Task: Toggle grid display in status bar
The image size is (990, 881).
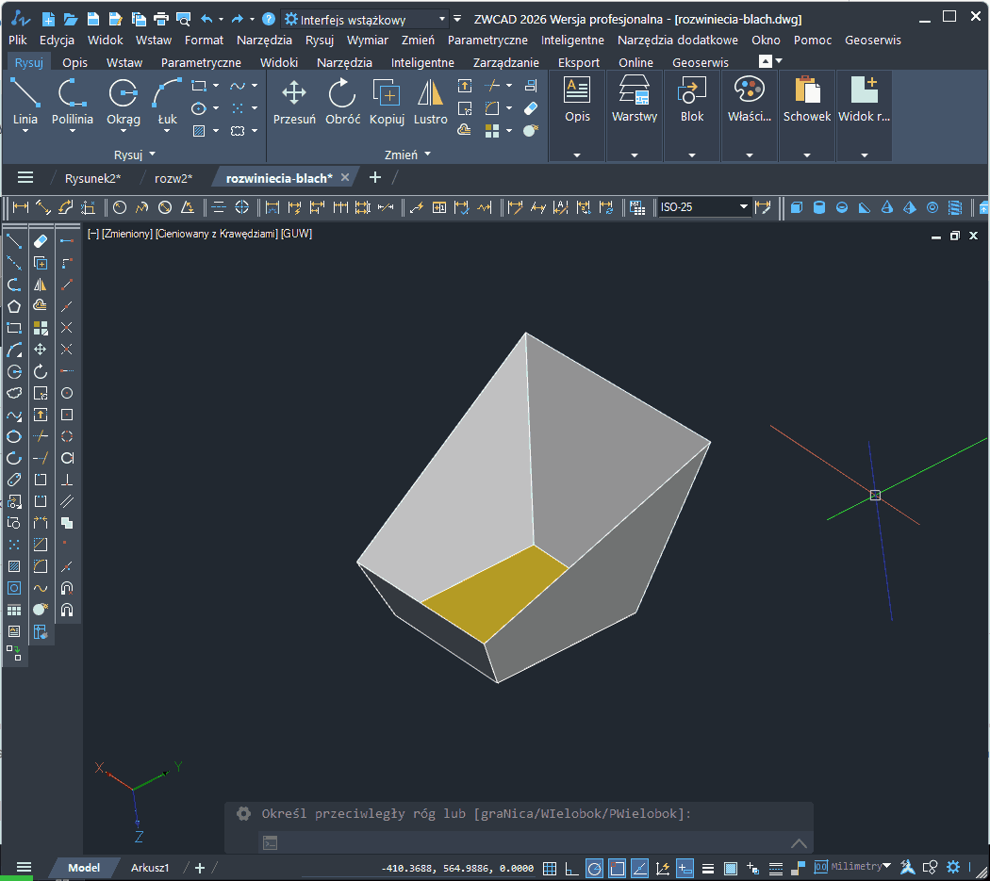Action: point(550,869)
